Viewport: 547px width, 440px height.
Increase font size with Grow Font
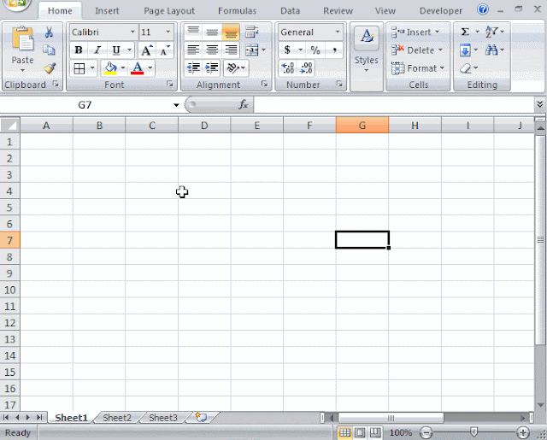click(147, 50)
